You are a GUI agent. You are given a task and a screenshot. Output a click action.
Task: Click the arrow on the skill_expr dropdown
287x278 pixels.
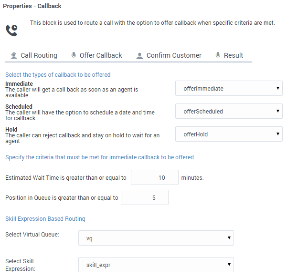(229, 265)
